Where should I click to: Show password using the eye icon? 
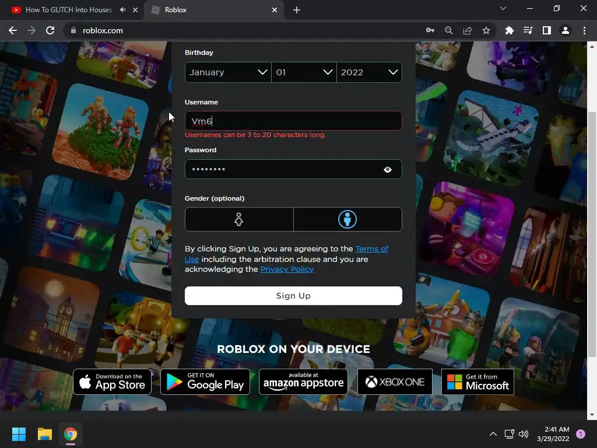pos(388,170)
